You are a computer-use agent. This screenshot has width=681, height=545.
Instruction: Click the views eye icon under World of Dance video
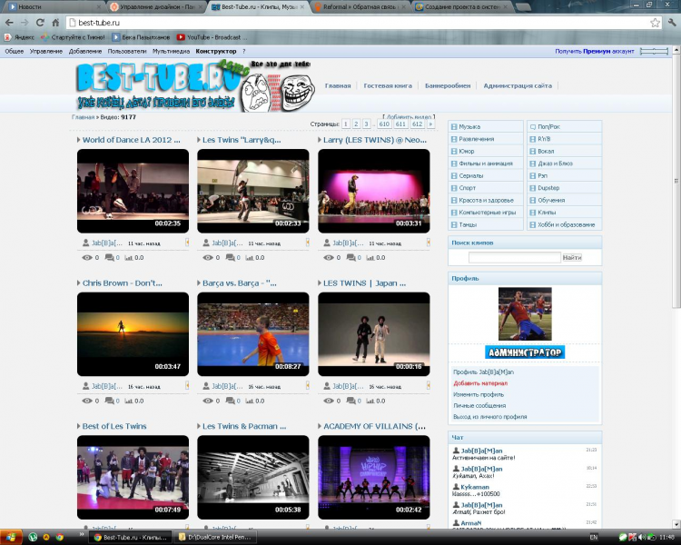(x=87, y=258)
